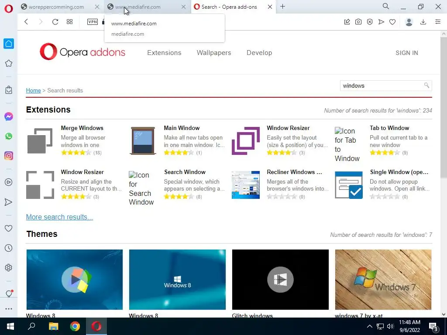Open the profile account icon
The width and height of the screenshot is (447, 335).
point(409,22)
